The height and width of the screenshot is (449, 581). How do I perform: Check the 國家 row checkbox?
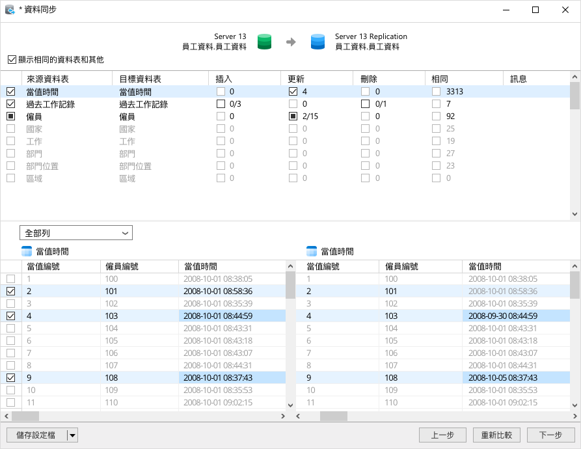[11, 129]
